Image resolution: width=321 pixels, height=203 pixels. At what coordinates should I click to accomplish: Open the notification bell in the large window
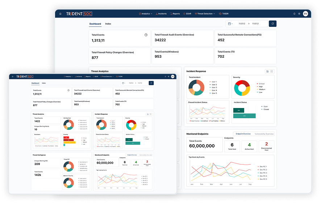click(x=294, y=14)
